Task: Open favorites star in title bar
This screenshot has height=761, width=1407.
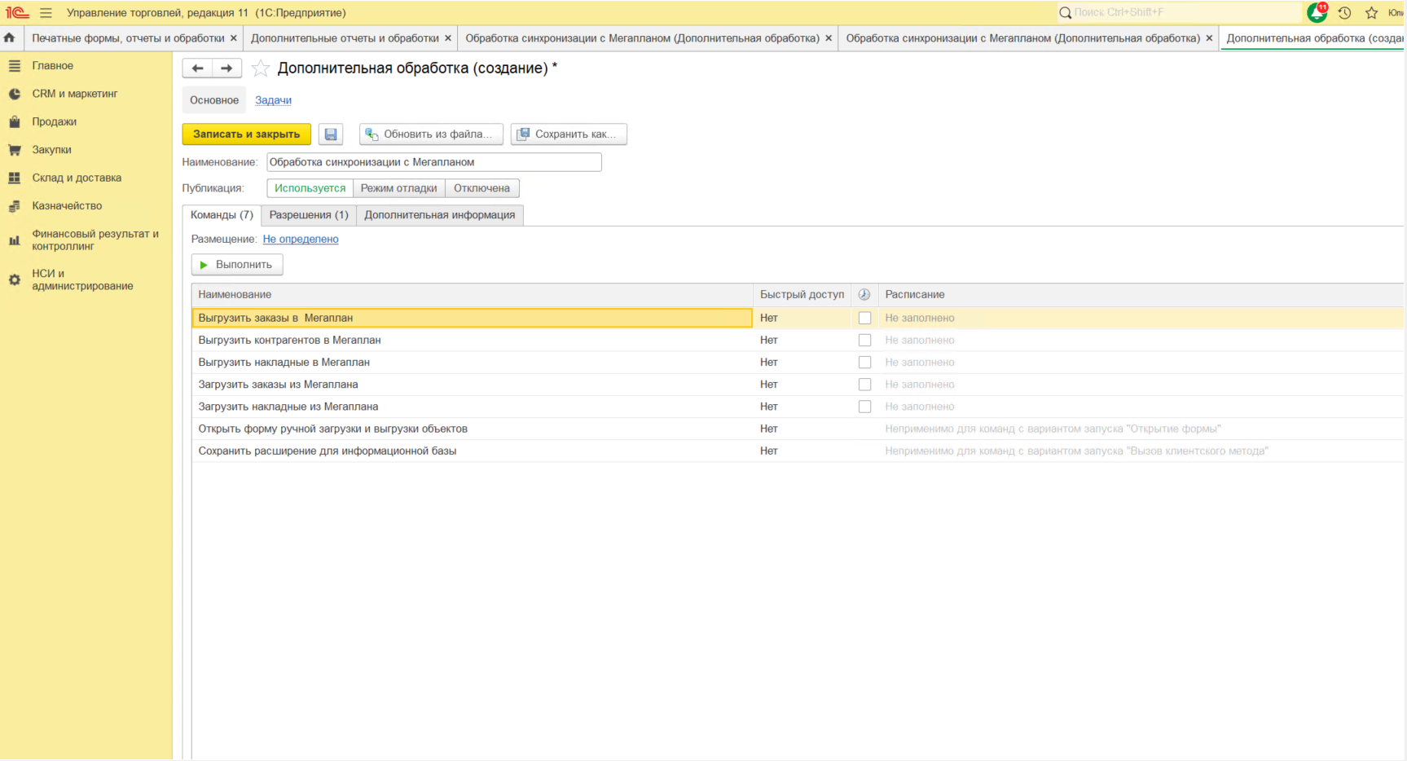Action: coord(1372,13)
